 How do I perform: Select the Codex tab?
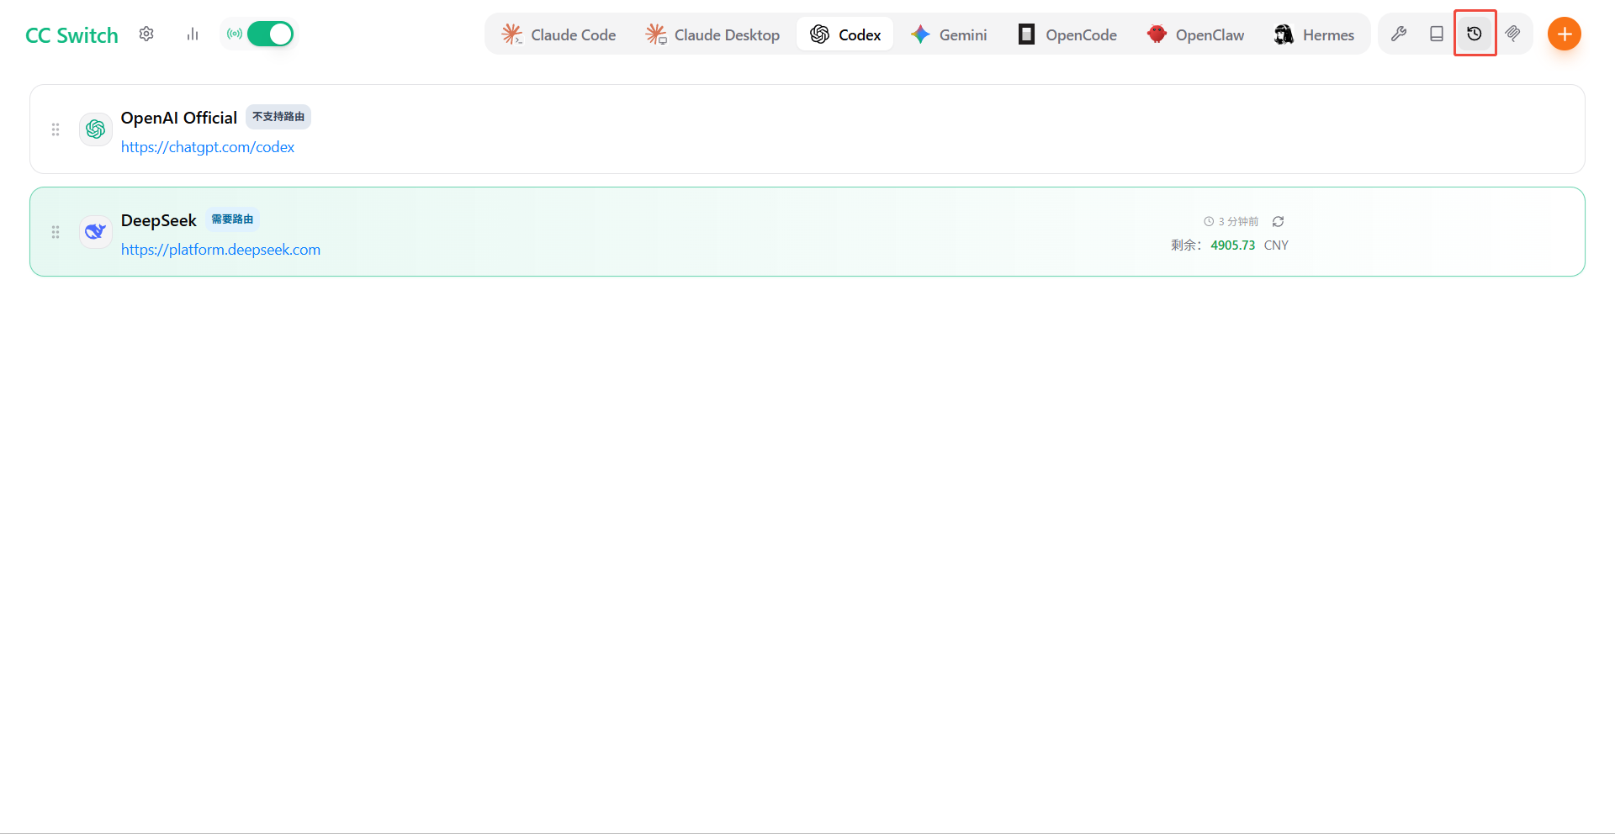coord(845,34)
